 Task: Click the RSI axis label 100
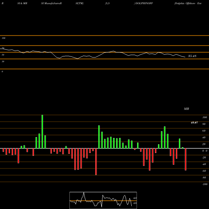click(x=3, y=38)
